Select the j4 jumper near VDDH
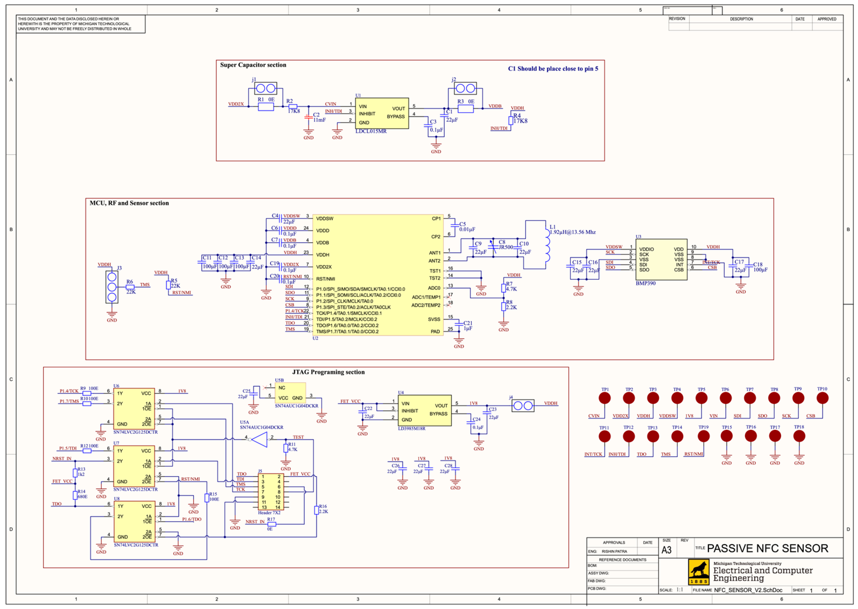Image resolution: width=858 pixels, height=609 pixels. [523, 406]
